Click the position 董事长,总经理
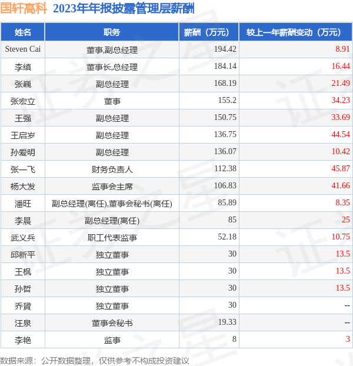The height and width of the screenshot is (366, 353). (x=112, y=67)
